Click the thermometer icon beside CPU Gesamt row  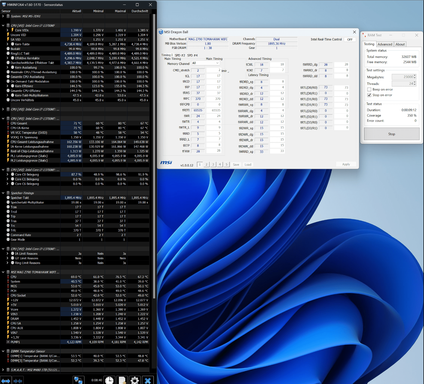(x=8, y=123)
